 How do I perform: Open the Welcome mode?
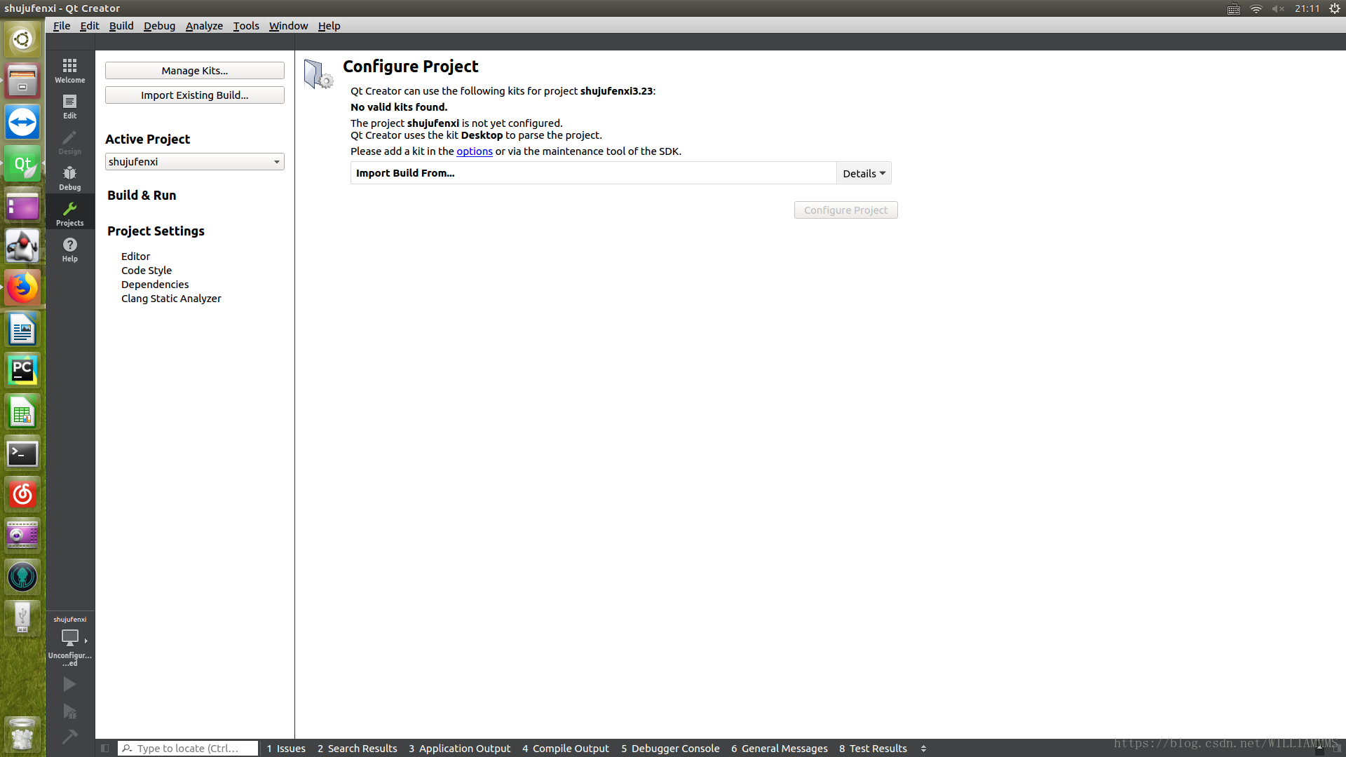point(69,70)
